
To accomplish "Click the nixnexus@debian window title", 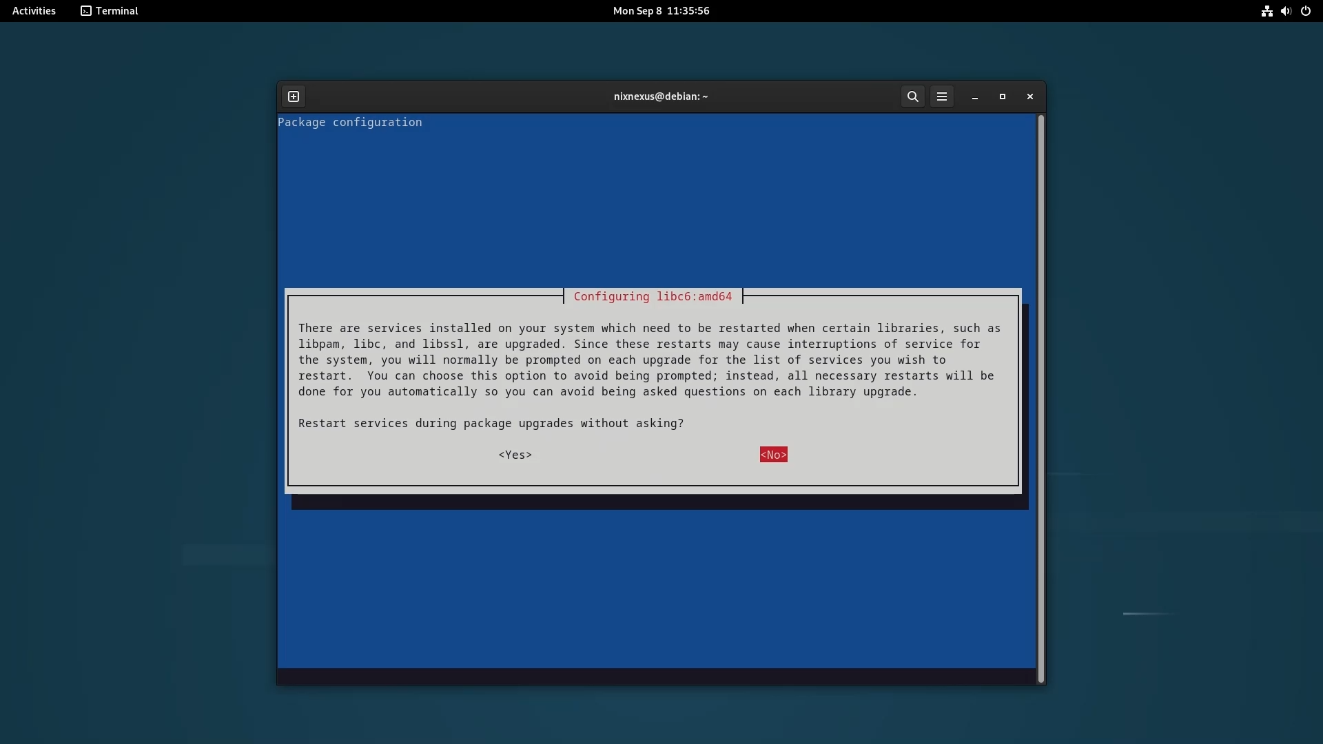I will click(x=661, y=96).
